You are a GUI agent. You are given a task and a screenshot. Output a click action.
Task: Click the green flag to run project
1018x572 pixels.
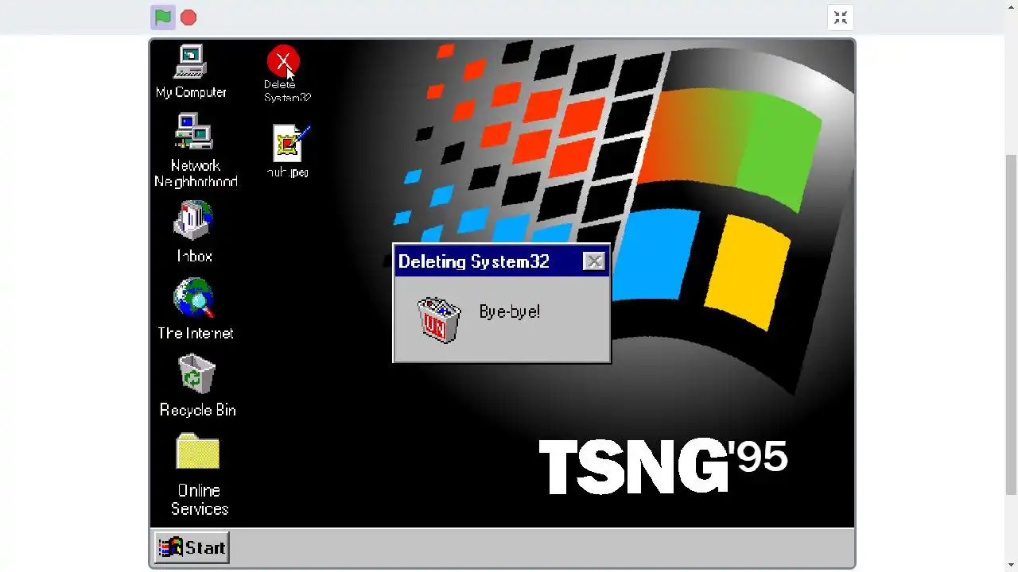[x=163, y=17]
